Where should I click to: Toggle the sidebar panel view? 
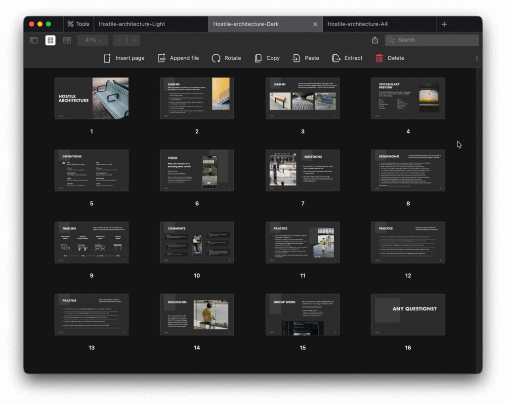pos(34,40)
